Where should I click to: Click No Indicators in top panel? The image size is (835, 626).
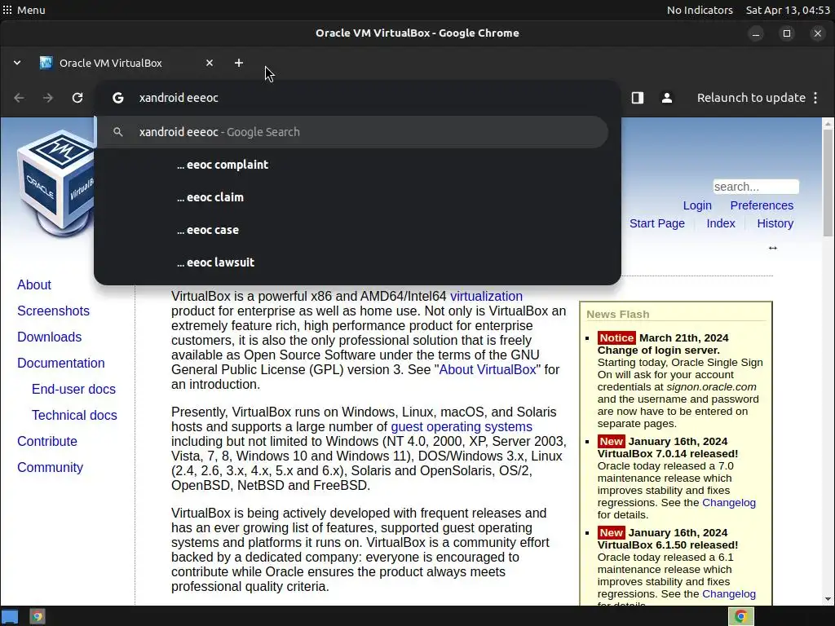point(700,10)
